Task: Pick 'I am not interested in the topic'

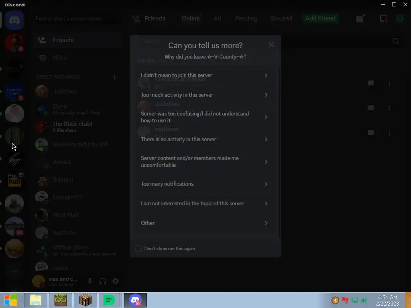Action: pyautogui.click(x=205, y=203)
